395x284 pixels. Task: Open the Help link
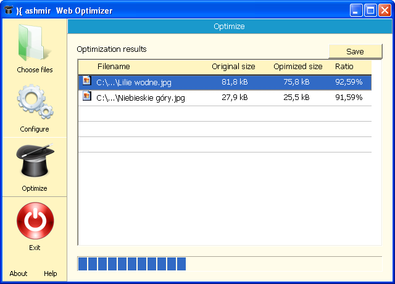tap(51, 274)
